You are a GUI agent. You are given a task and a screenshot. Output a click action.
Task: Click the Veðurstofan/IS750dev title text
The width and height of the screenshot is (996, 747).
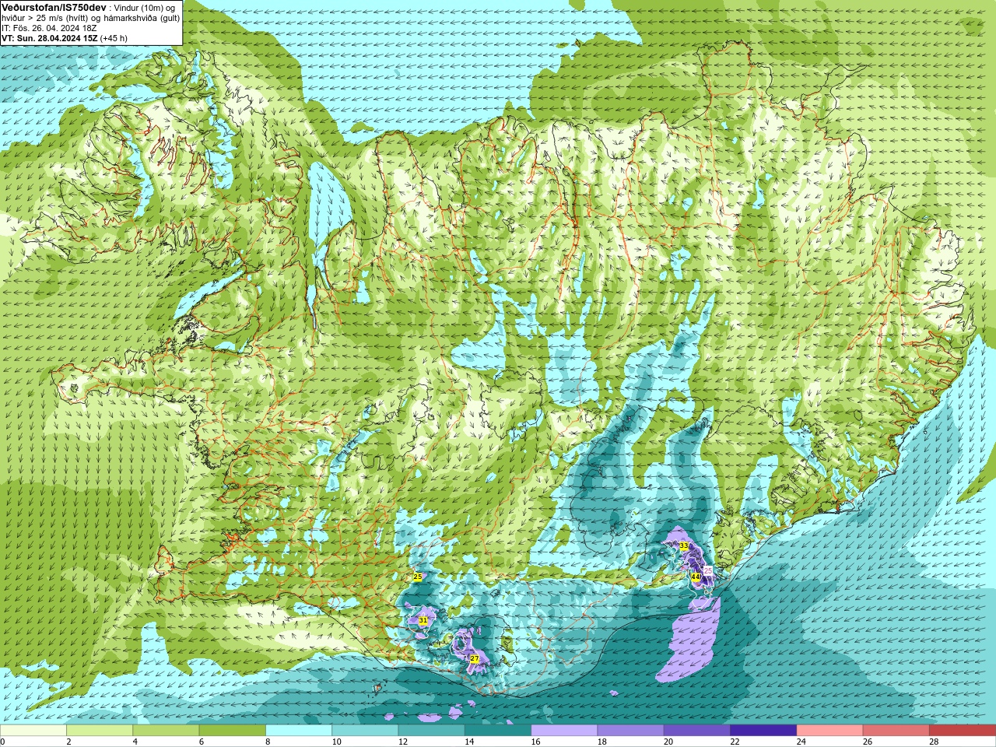tap(54, 7)
